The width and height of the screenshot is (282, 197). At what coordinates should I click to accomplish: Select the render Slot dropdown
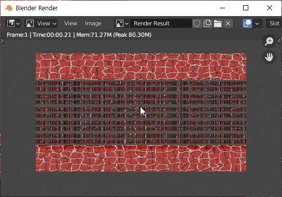[x=274, y=23]
